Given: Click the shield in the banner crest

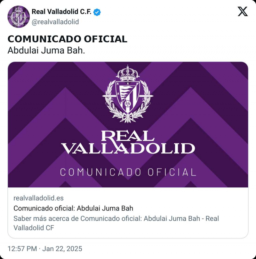Looking at the screenshot, I should click(128, 96).
